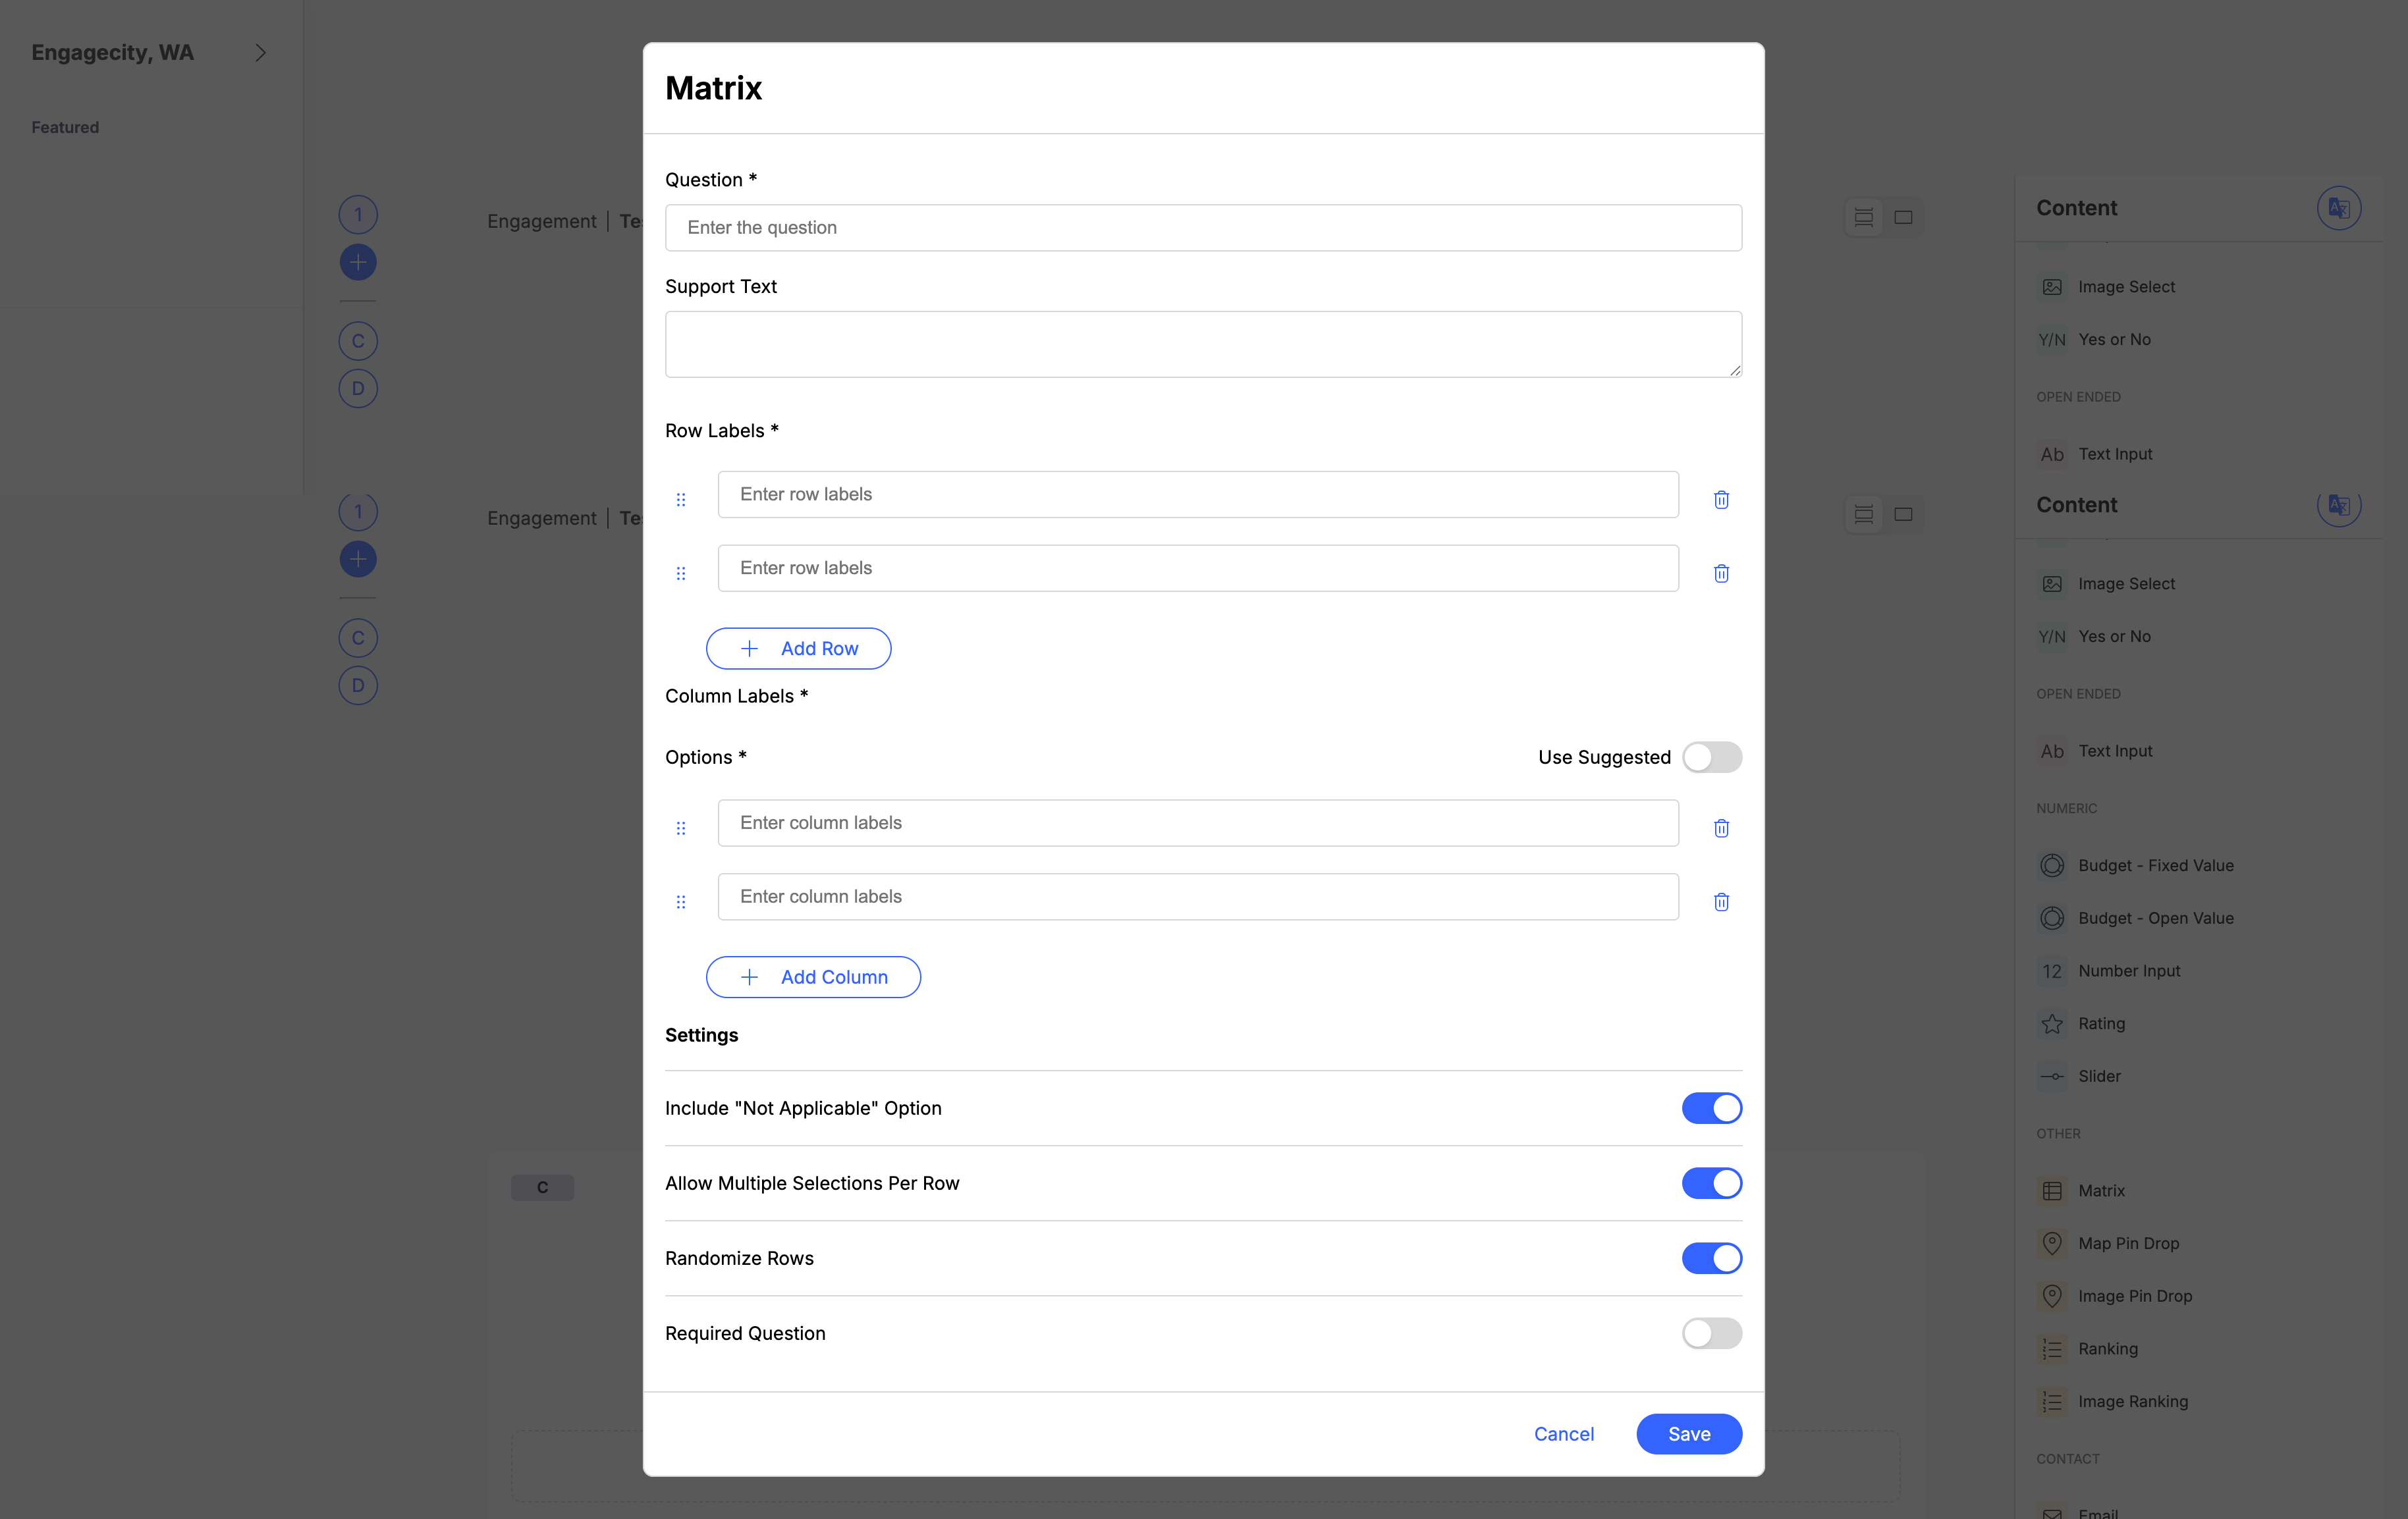This screenshot has width=2408, height=1519.
Task: Delete the first row label entry
Action: click(x=1721, y=499)
